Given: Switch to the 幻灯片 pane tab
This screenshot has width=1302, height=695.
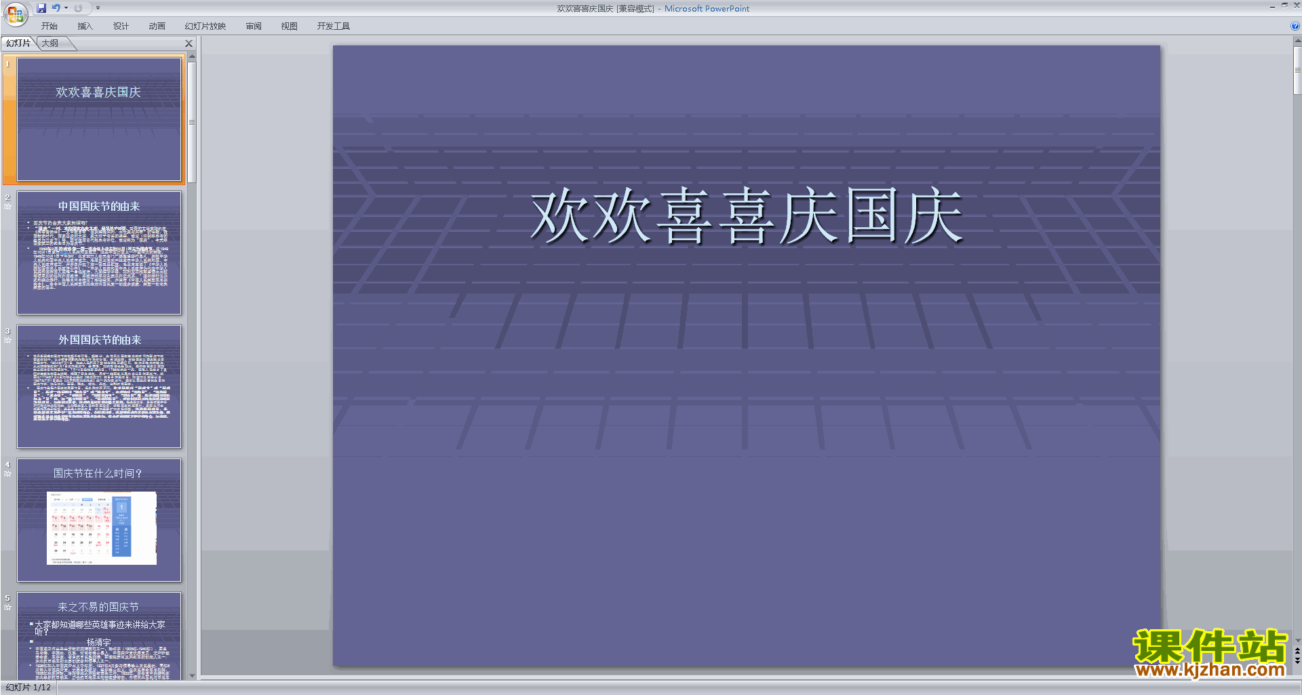Looking at the screenshot, I should click(18, 43).
